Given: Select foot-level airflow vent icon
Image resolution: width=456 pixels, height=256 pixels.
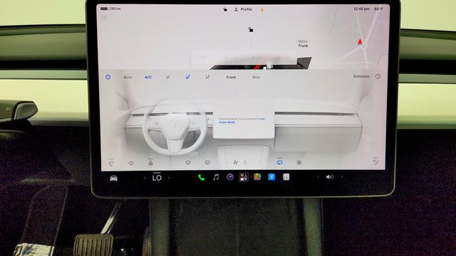Looking at the screenshot, I should coord(207,77).
